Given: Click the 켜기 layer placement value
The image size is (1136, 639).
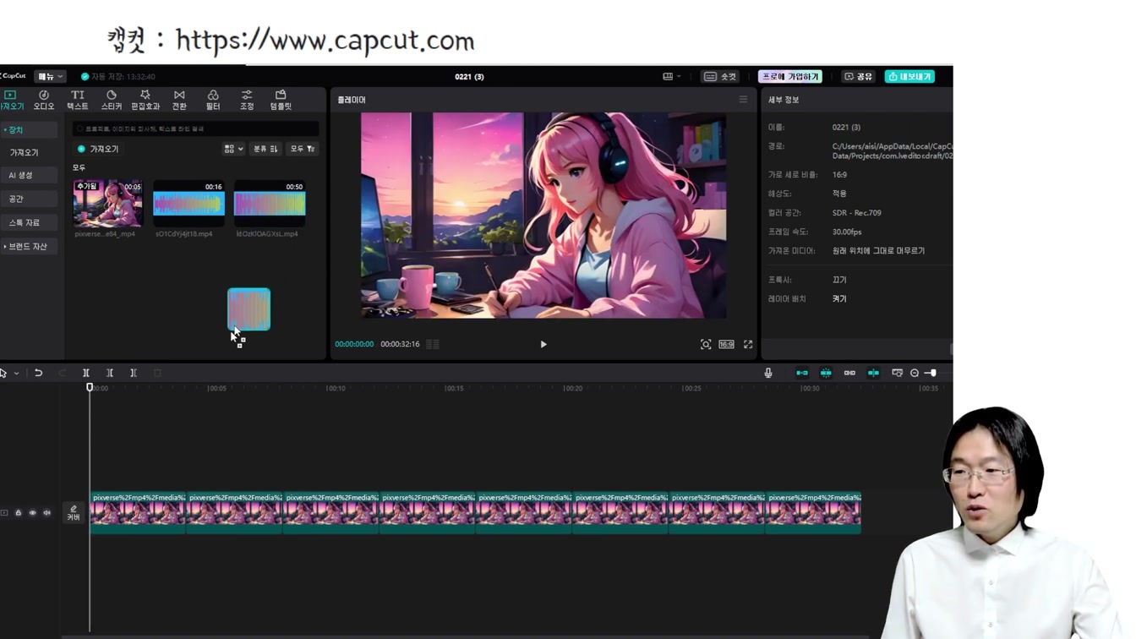Looking at the screenshot, I should pyautogui.click(x=839, y=298).
